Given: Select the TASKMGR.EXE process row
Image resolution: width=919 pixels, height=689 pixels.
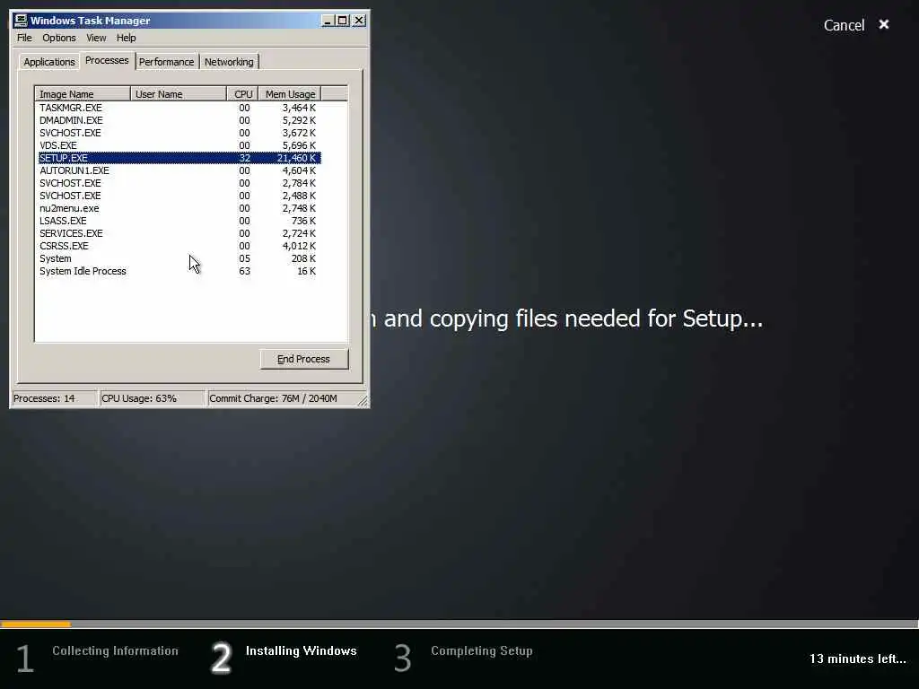Looking at the screenshot, I should (x=179, y=108).
